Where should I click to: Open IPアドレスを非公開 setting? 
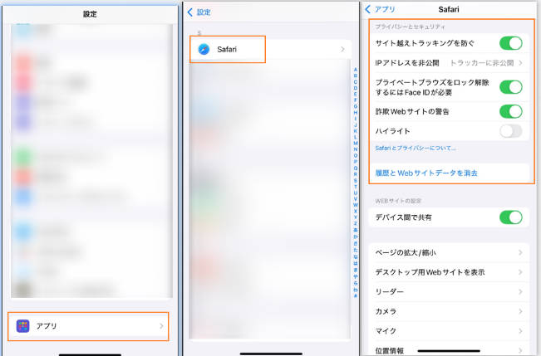pyautogui.click(x=449, y=63)
